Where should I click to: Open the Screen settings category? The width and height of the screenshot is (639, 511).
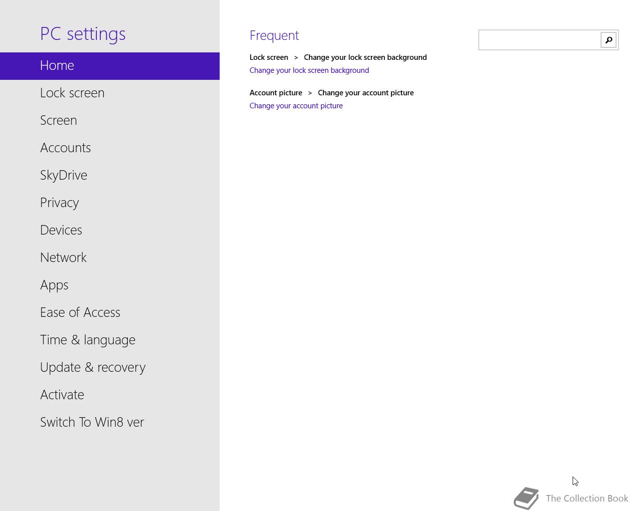(110, 120)
